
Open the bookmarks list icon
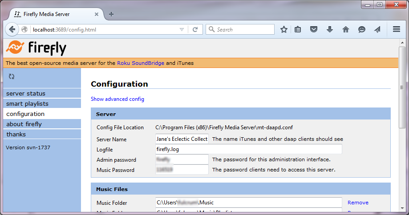tap(298, 30)
